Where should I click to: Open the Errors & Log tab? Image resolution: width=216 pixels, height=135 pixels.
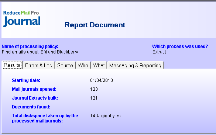pos(39,65)
